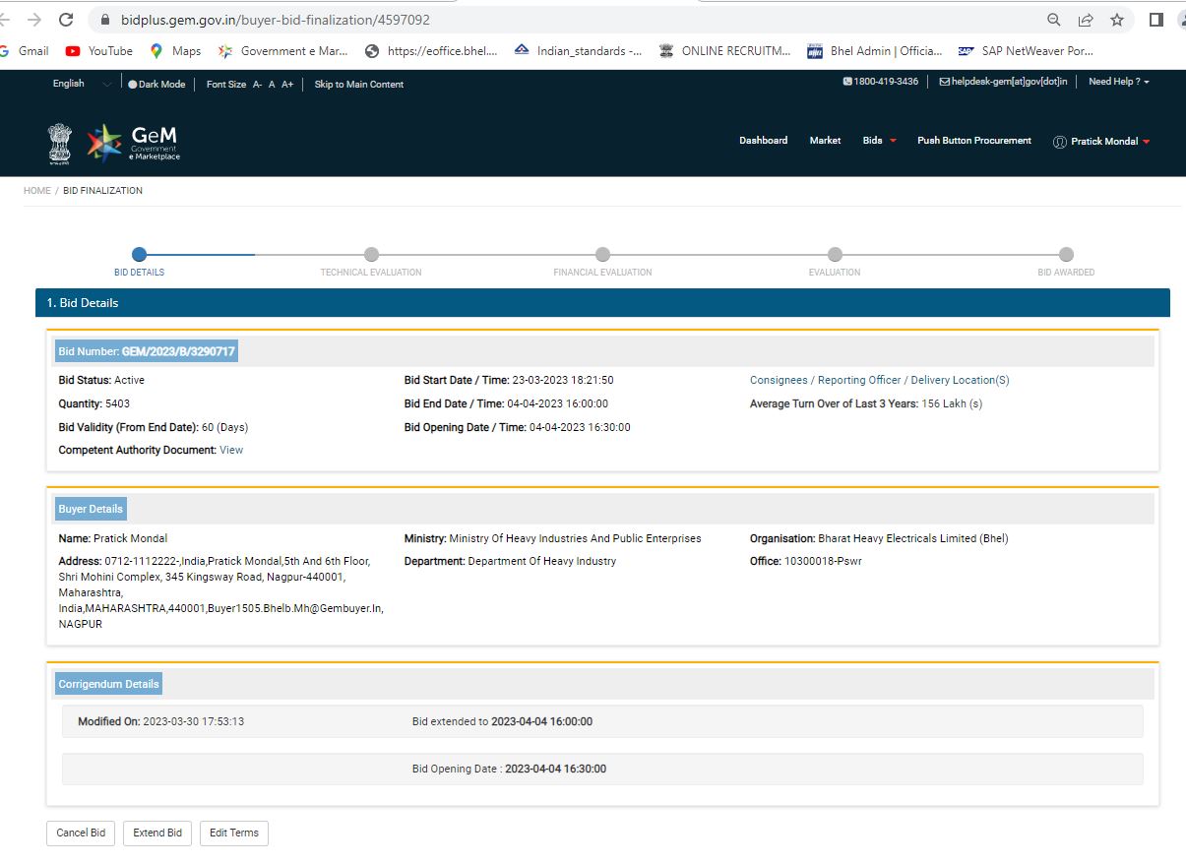Viewport: 1186px width, 864px height.
Task: Open the YouTube bookmark
Action: 99,51
